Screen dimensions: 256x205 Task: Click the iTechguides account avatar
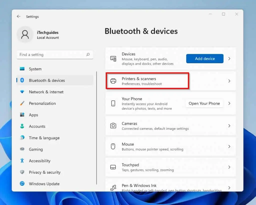[25, 35]
